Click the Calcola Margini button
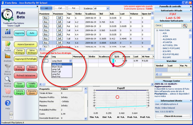 pyautogui.click(x=19, y=92)
